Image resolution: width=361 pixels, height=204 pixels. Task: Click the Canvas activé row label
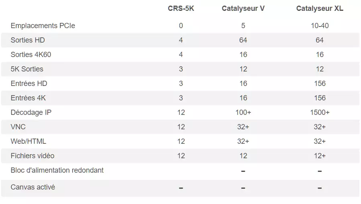(x=33, y=187)
